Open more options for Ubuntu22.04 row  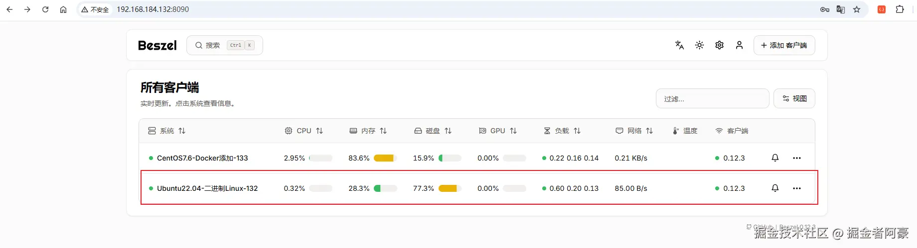pos(797,188)
